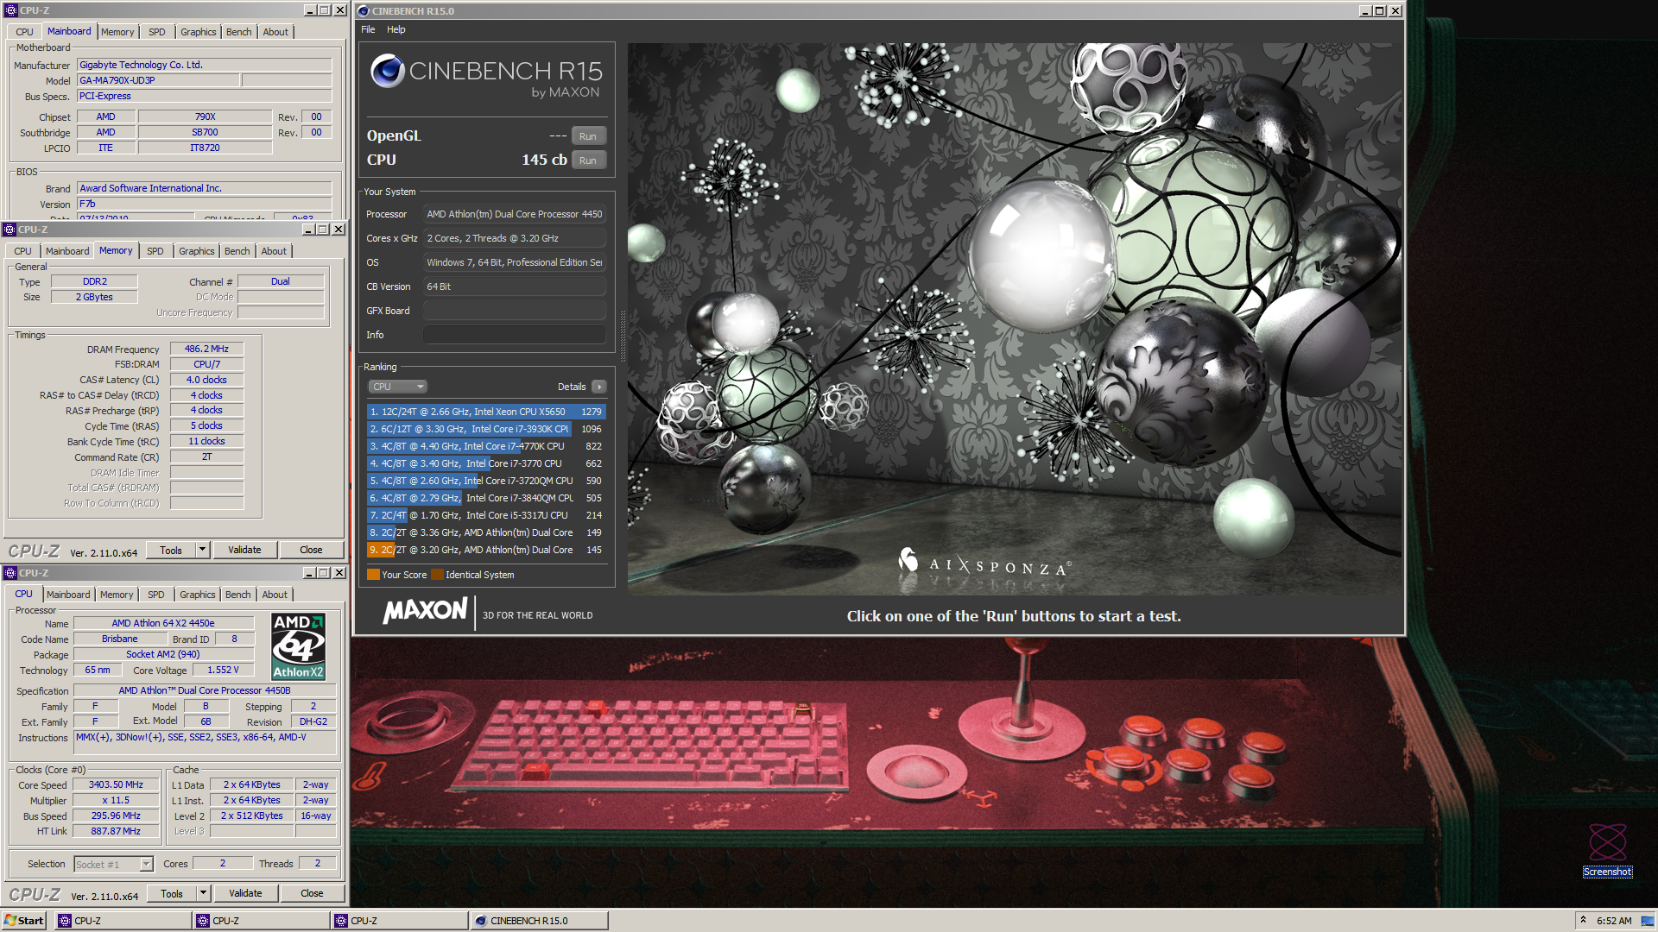Show hidden system tray icons
This screenshot has height=932, width=1658.
point(1583,920)
